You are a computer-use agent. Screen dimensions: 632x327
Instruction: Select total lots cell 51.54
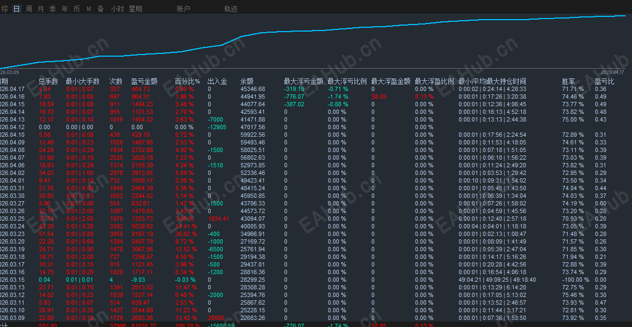point(45,234)
